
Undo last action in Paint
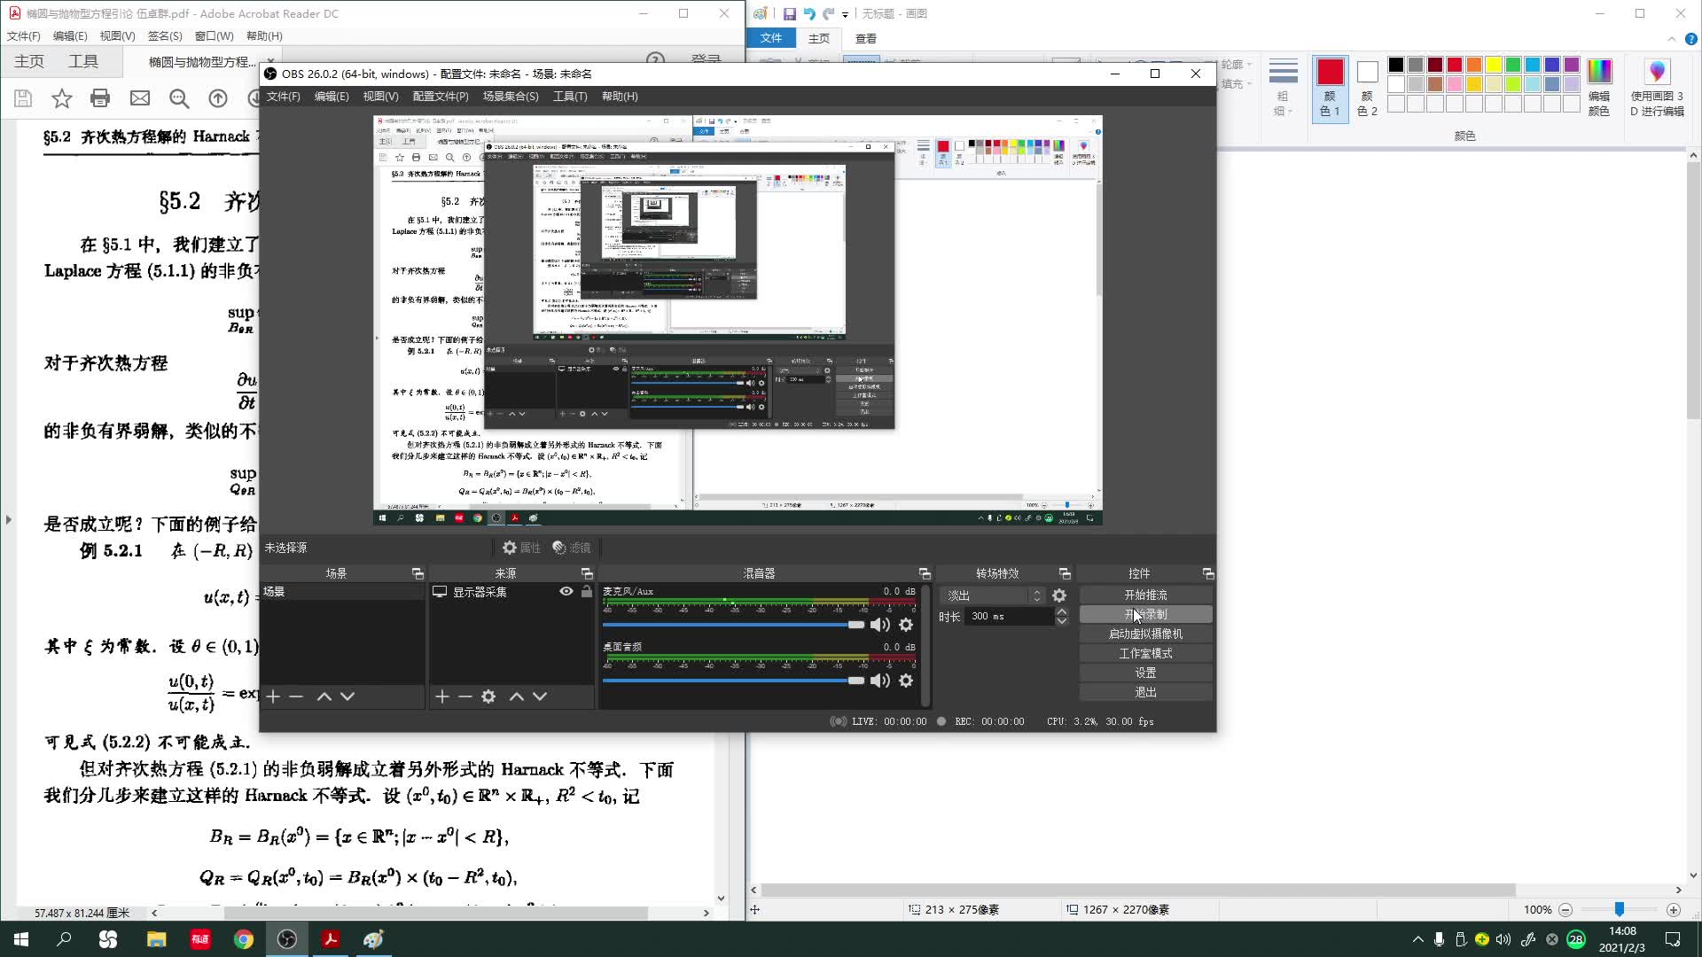click(x=808, y=13)
